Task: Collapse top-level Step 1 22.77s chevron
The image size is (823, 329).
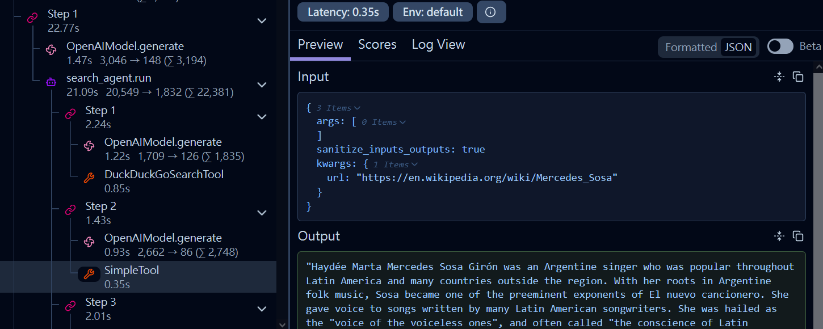Action: click(x=262, y=21)
